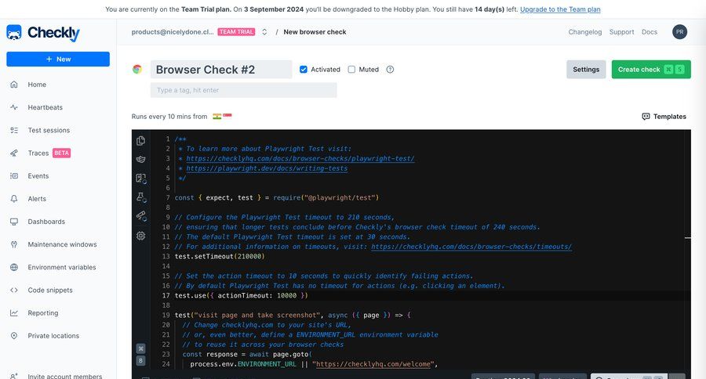Click the TEAM TRIAL badge
Viewport: 706px width, 379px height.
click(x=236, y=32)
